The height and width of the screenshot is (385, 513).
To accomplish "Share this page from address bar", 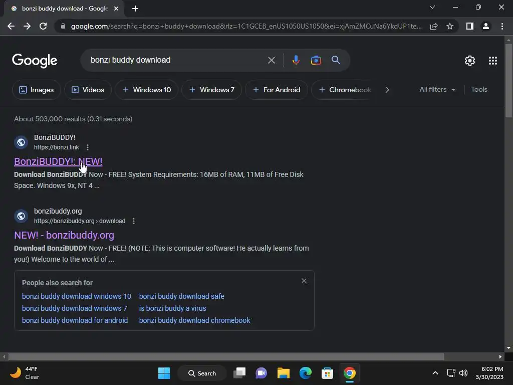I will (434, 26).
